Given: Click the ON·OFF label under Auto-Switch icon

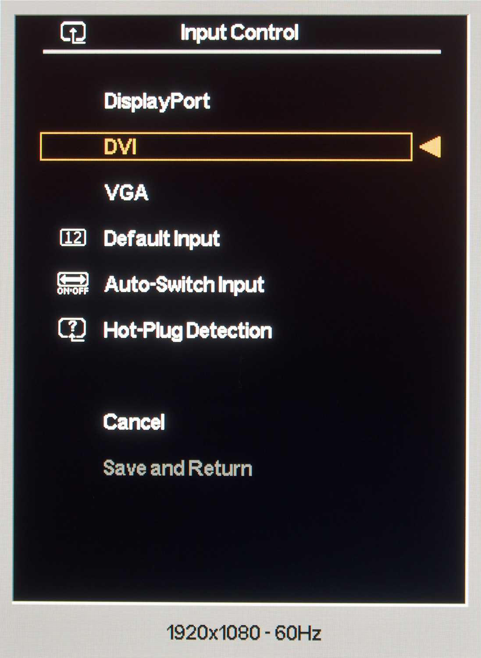Looking at the screenshot, I should point(73,291).
